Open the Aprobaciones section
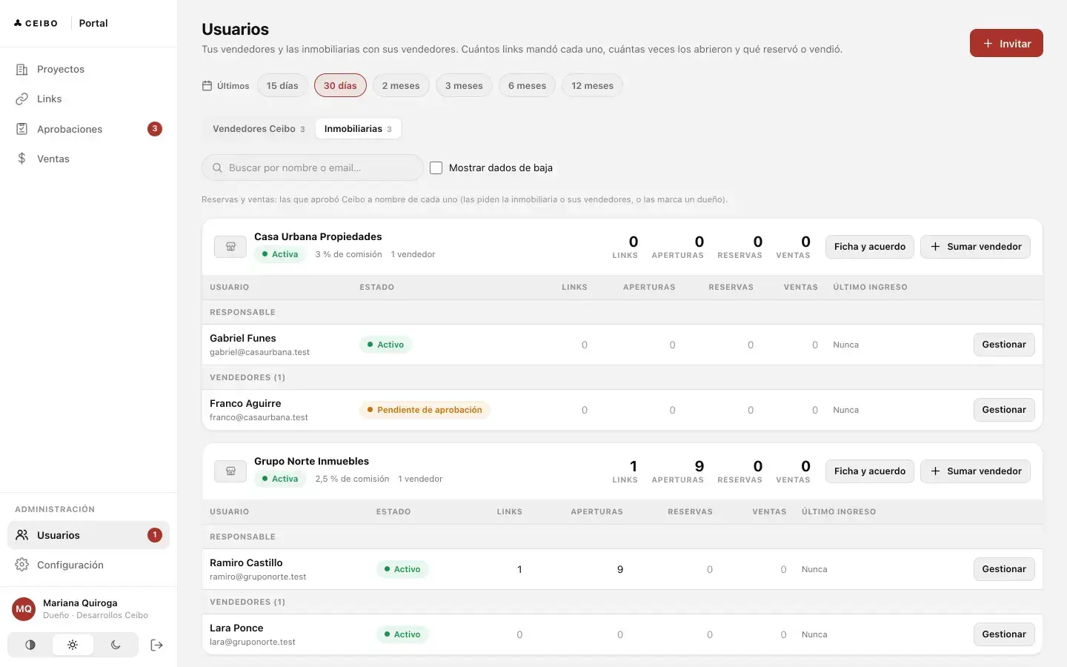This screenshot has height=667, width=1067. 88,129
